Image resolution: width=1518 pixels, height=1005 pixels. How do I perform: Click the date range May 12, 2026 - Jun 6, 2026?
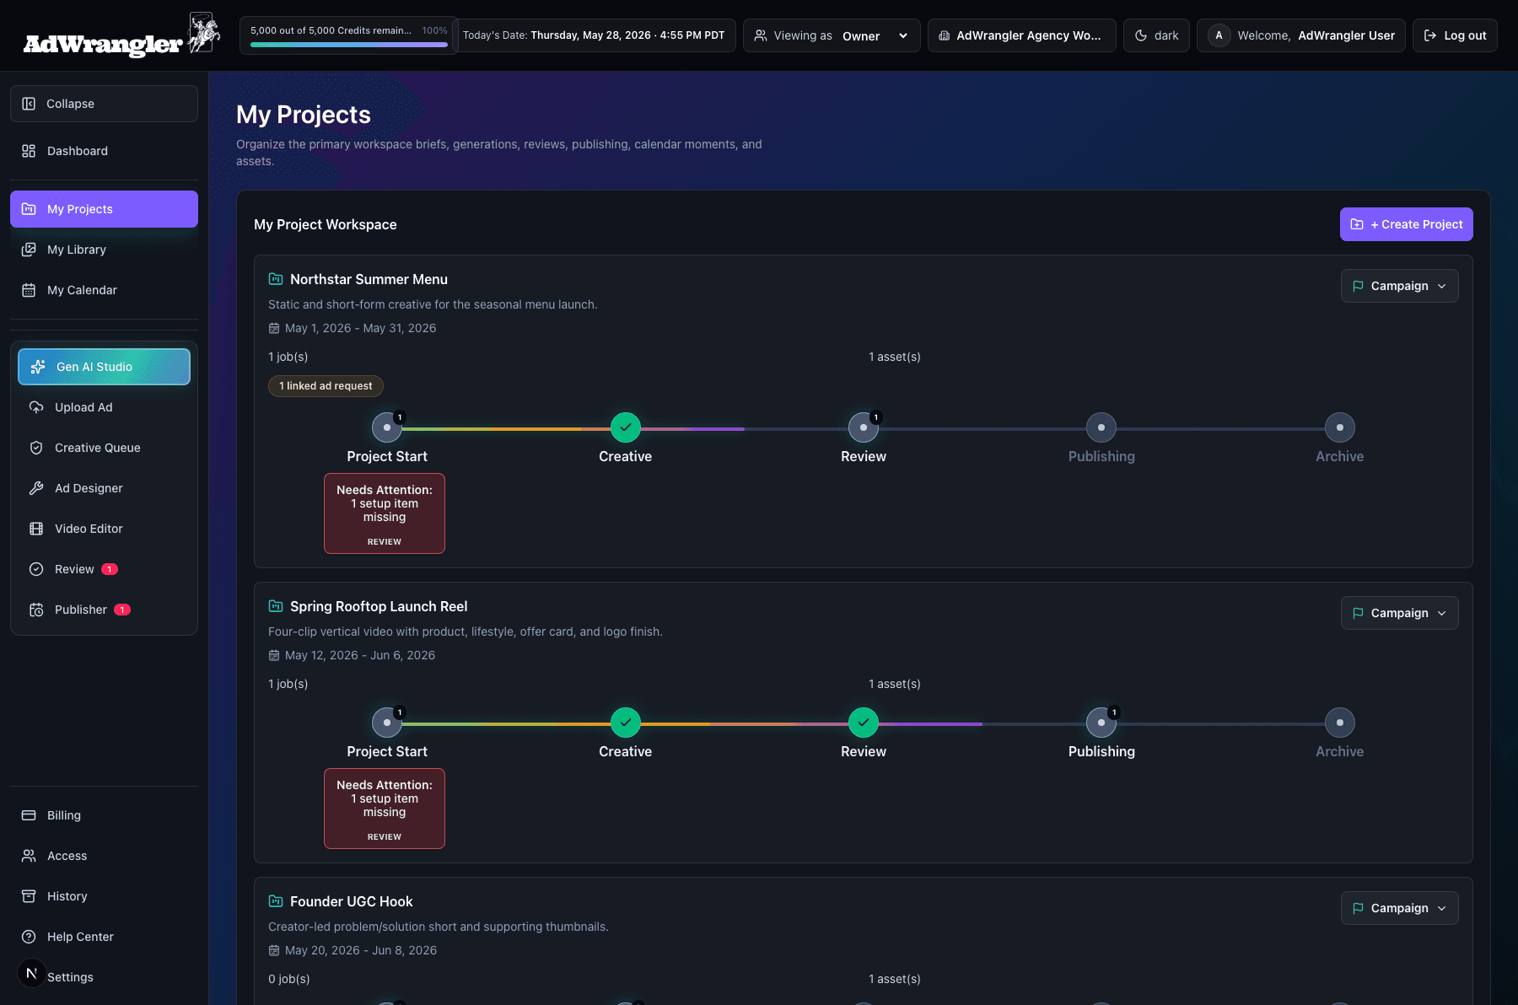pyautogui.click(x=360, y=655)
